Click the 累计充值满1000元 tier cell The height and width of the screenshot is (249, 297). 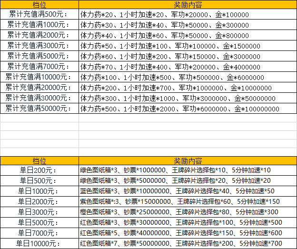(x=39, y=25)
